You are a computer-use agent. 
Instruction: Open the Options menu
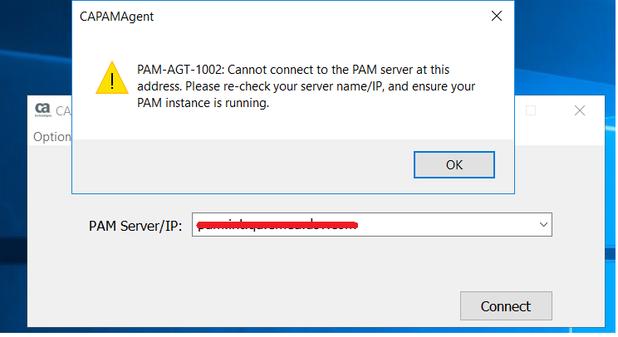click(52, 137)
